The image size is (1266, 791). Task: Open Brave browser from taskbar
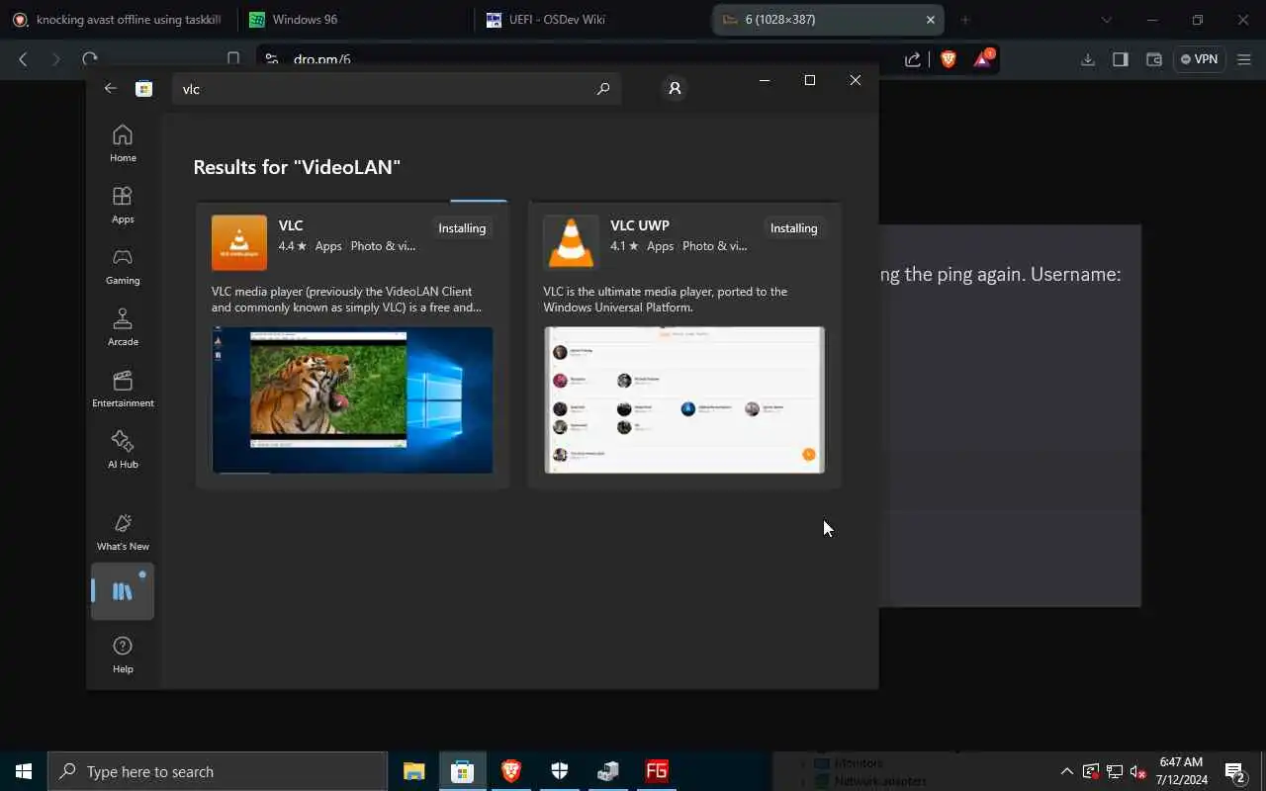(x=510, y=771)
